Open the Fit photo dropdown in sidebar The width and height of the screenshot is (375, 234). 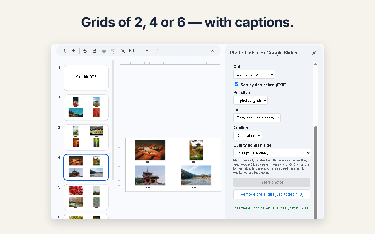(x=257, y=118)
